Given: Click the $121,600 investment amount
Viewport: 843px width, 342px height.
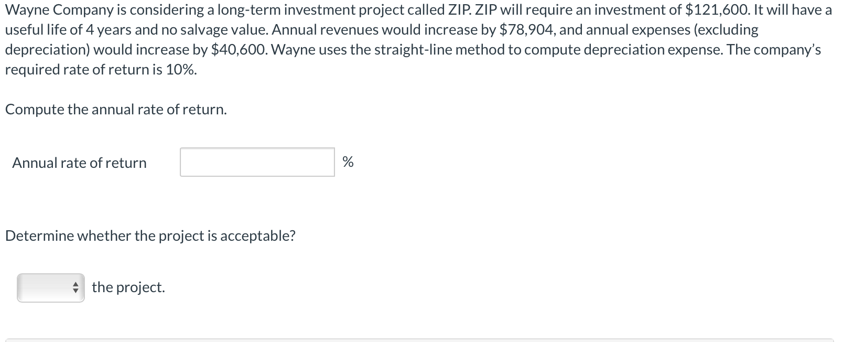Looking at the screenshot, I should pyautogui.click(x=718, y=10).
